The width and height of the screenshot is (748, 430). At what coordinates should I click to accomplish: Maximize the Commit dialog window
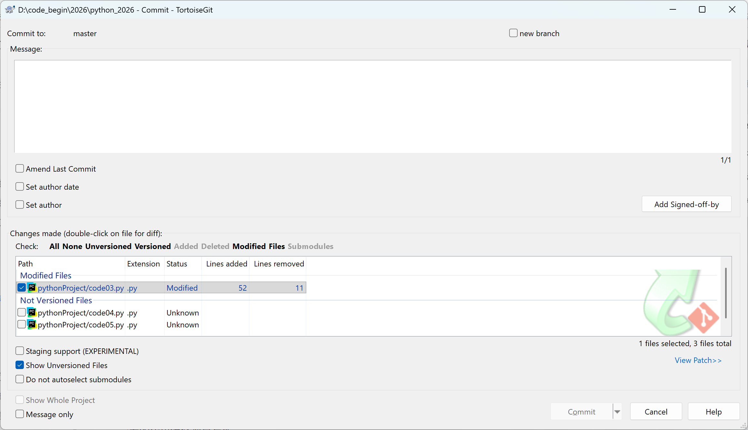point(702,10)
